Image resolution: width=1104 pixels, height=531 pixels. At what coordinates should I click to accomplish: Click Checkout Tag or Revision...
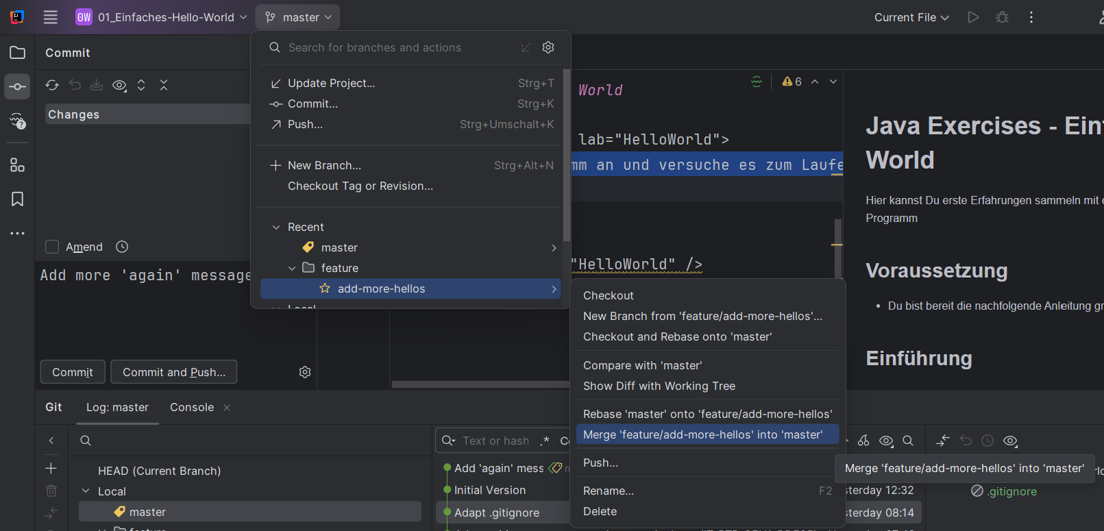coord(411,186)
